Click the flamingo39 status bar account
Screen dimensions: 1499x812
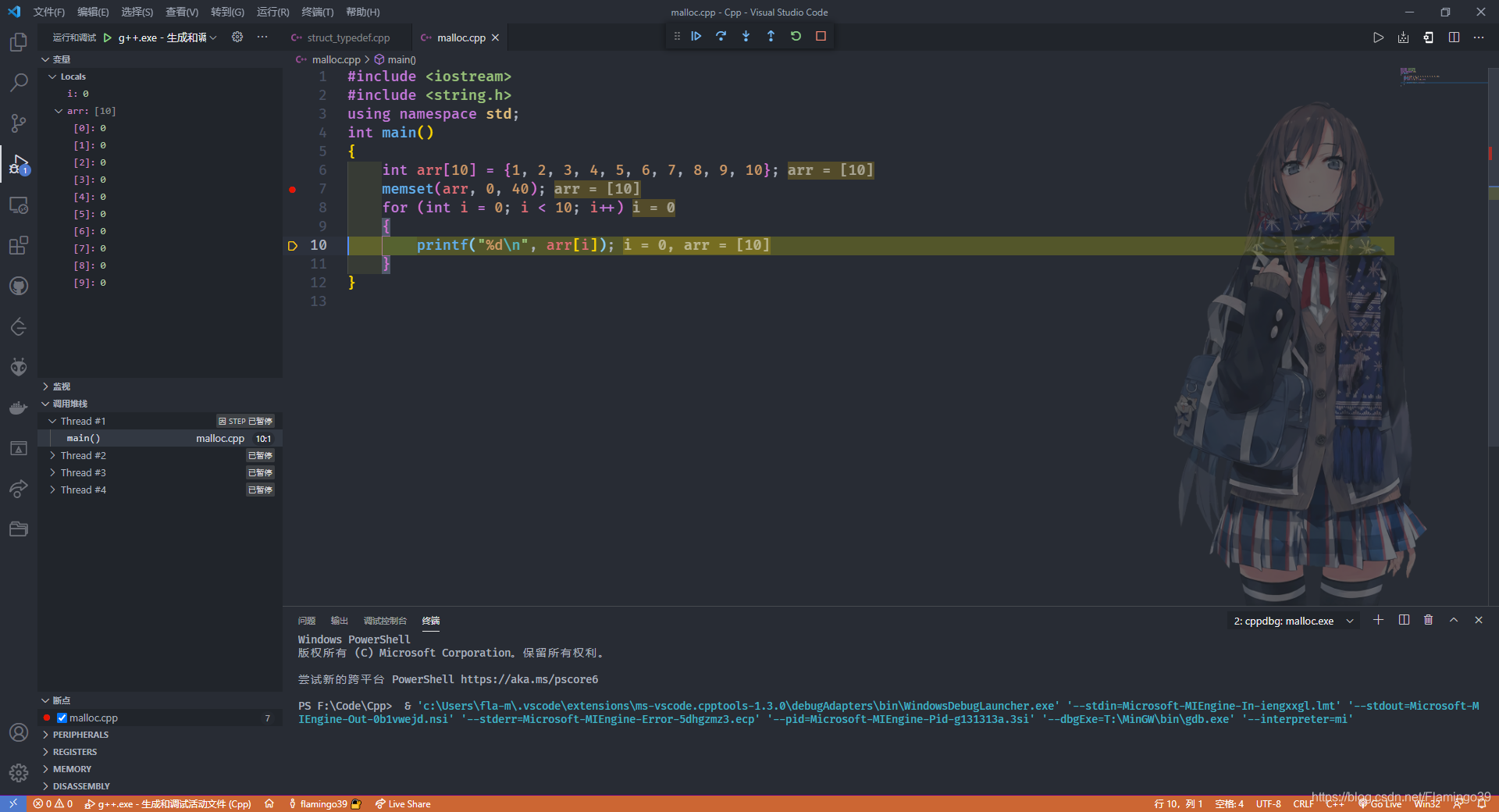(325, 803)
